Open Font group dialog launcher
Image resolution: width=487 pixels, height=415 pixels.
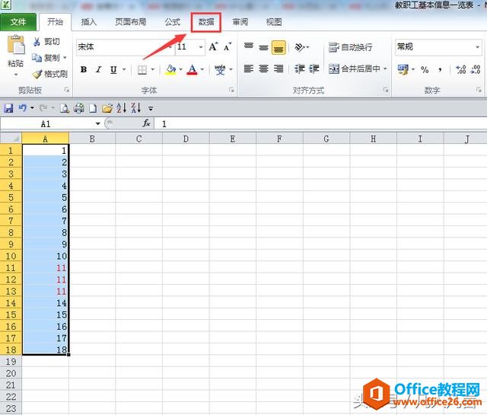click(x=231, y=90)
